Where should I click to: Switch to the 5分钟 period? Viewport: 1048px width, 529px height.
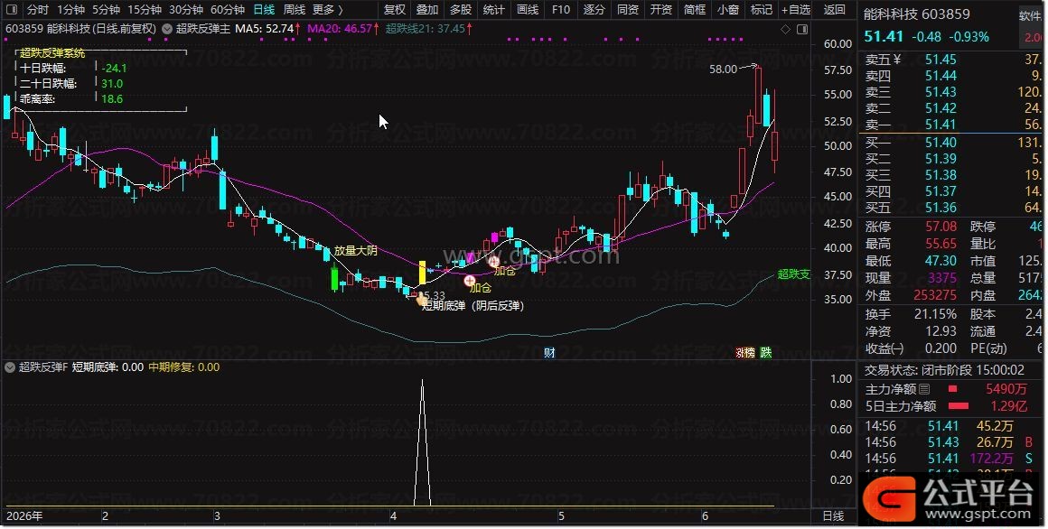coord(106,9)
